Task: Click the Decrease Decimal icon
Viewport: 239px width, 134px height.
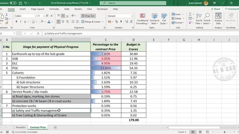Action: pos(131,22)
